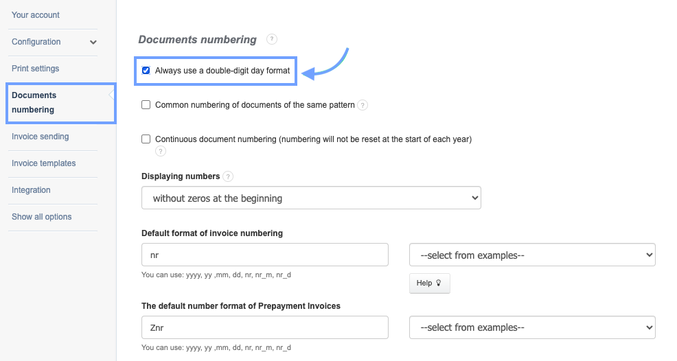Tick Continuous document numbering checkbox

(x=146, y=139)
